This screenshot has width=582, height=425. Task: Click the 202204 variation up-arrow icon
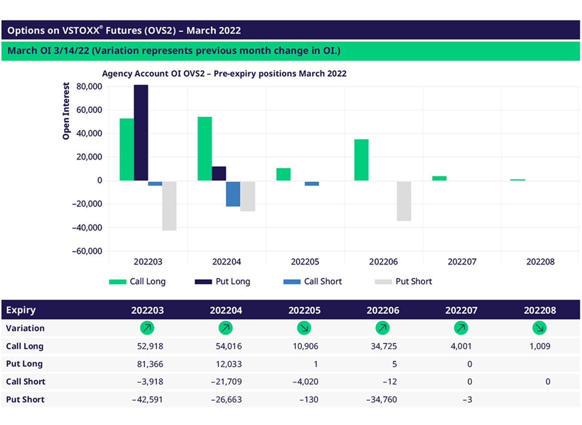(225, 328)
